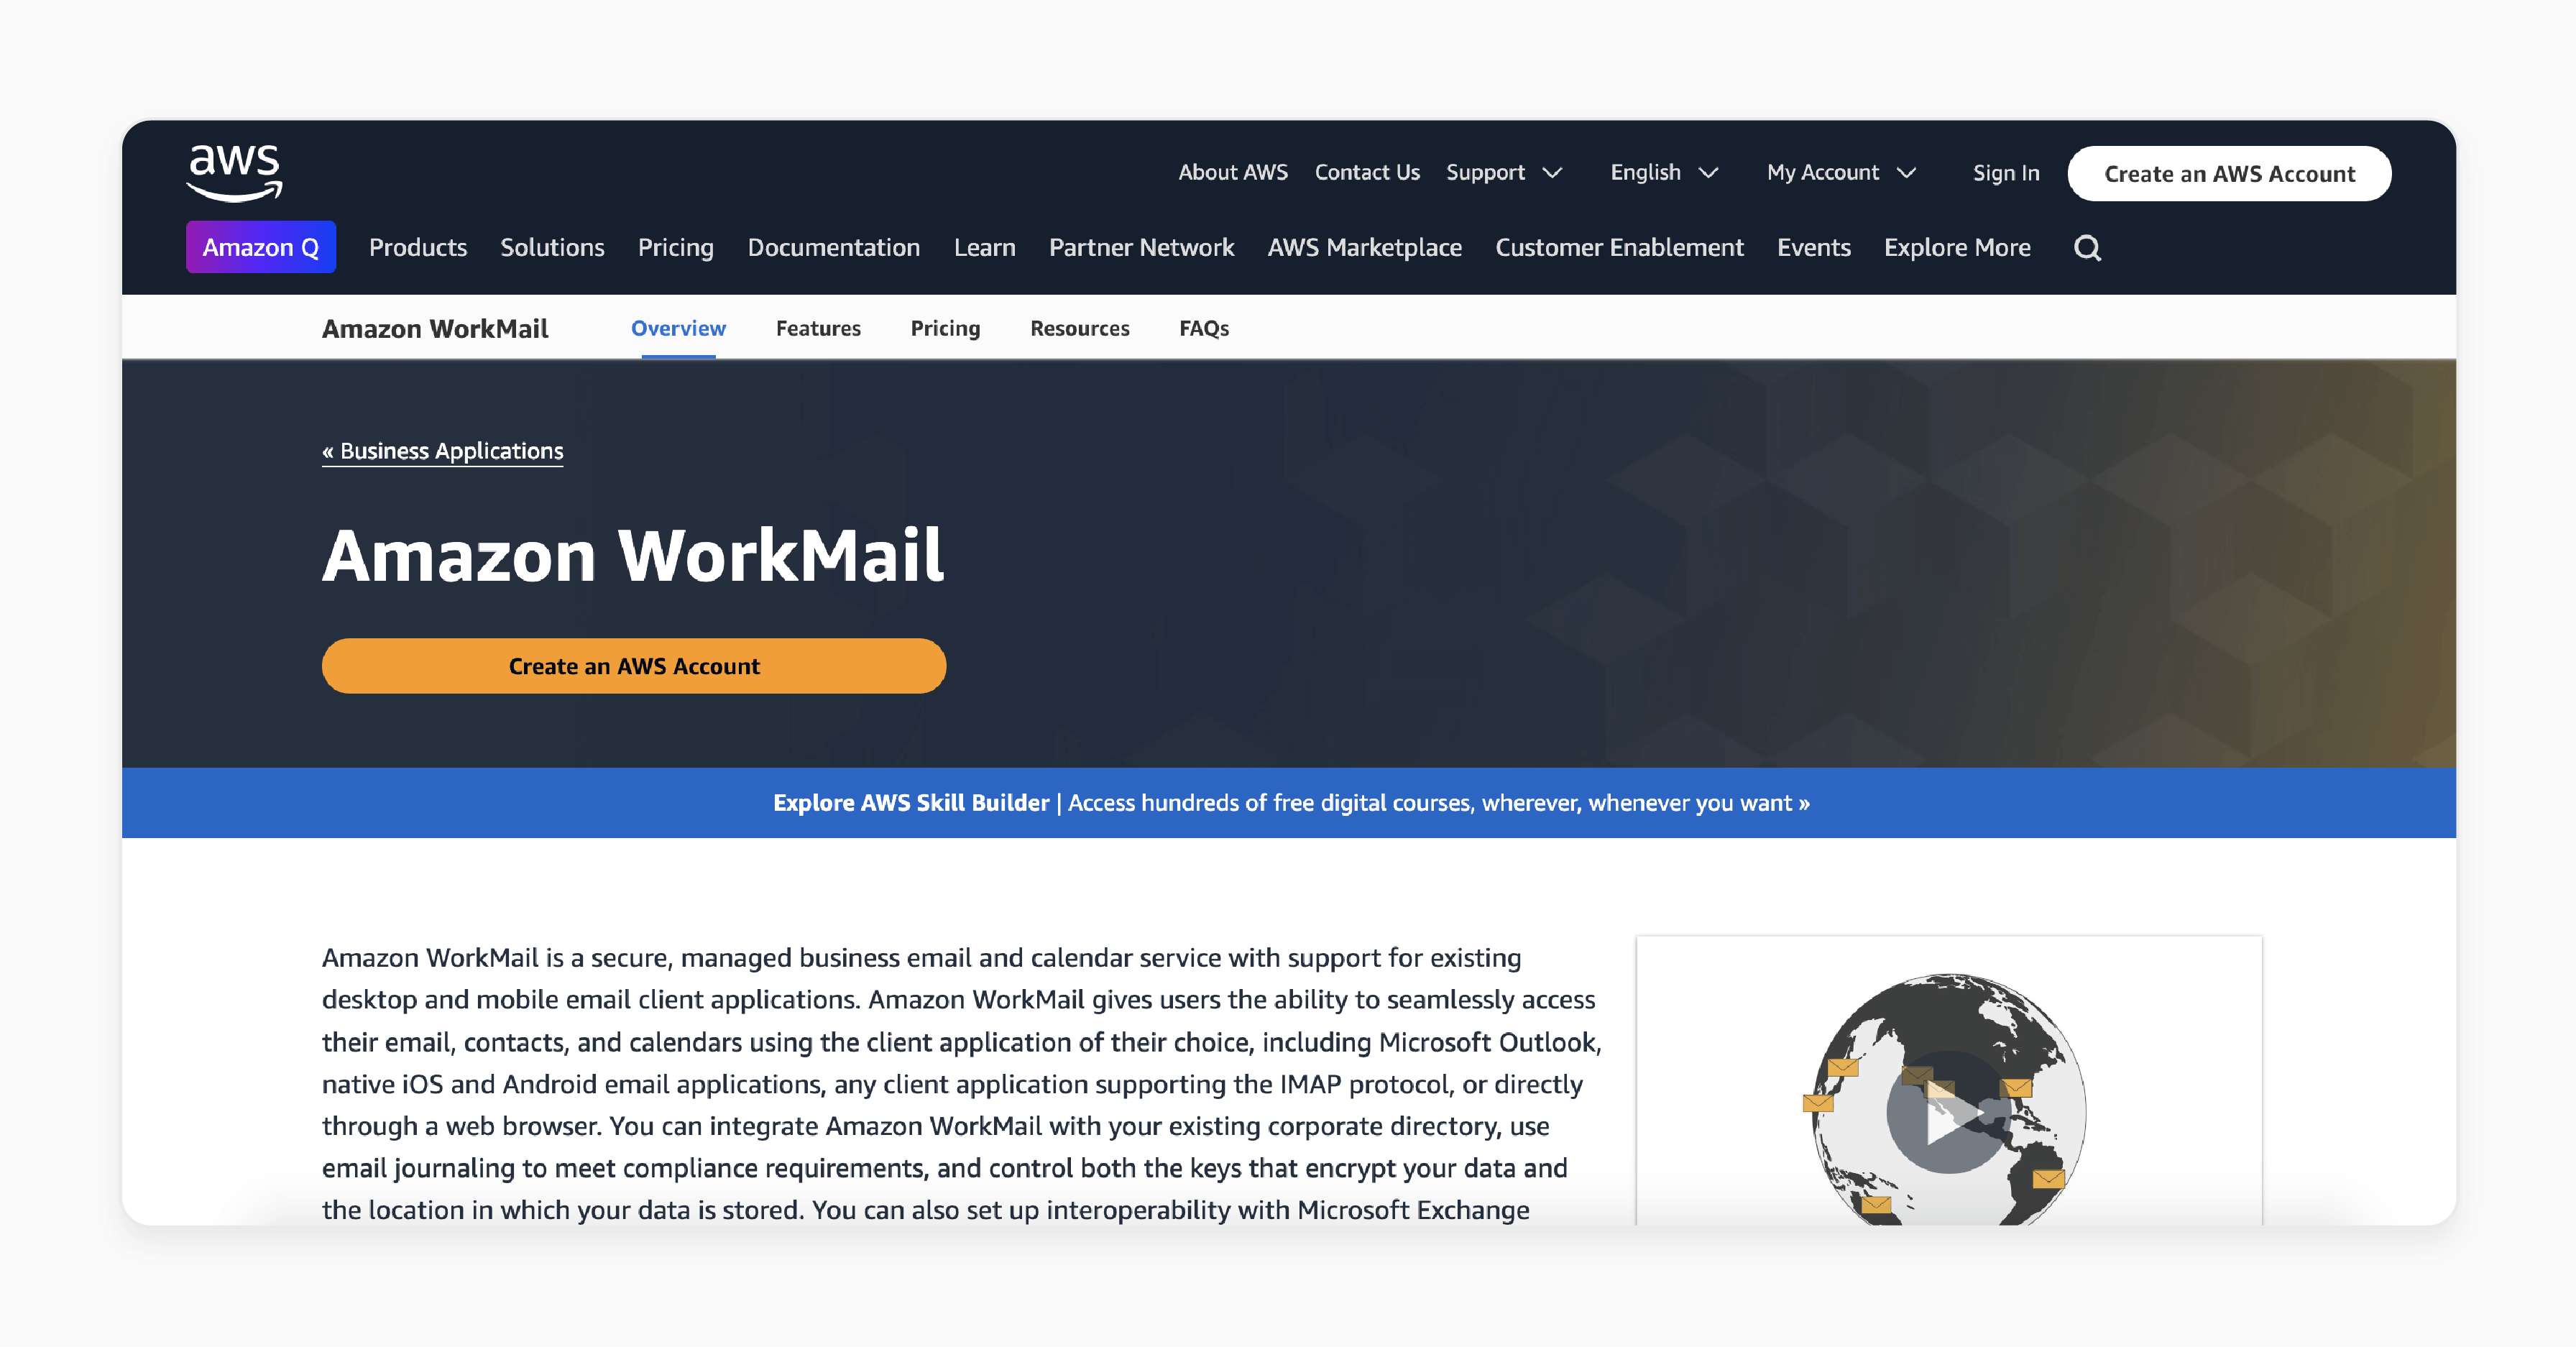The height and width of the screenshot is (1347, 2576).
Task: Select the FAQs tab
Action: tap(1206, 327)
